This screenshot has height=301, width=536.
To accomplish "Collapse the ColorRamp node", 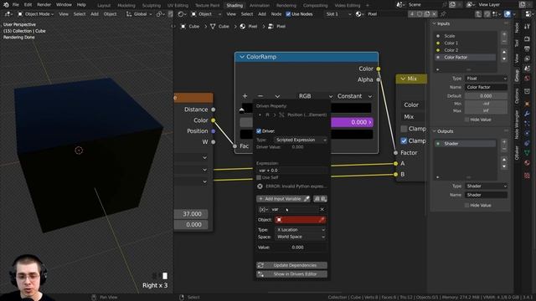I will pos(242,57).
